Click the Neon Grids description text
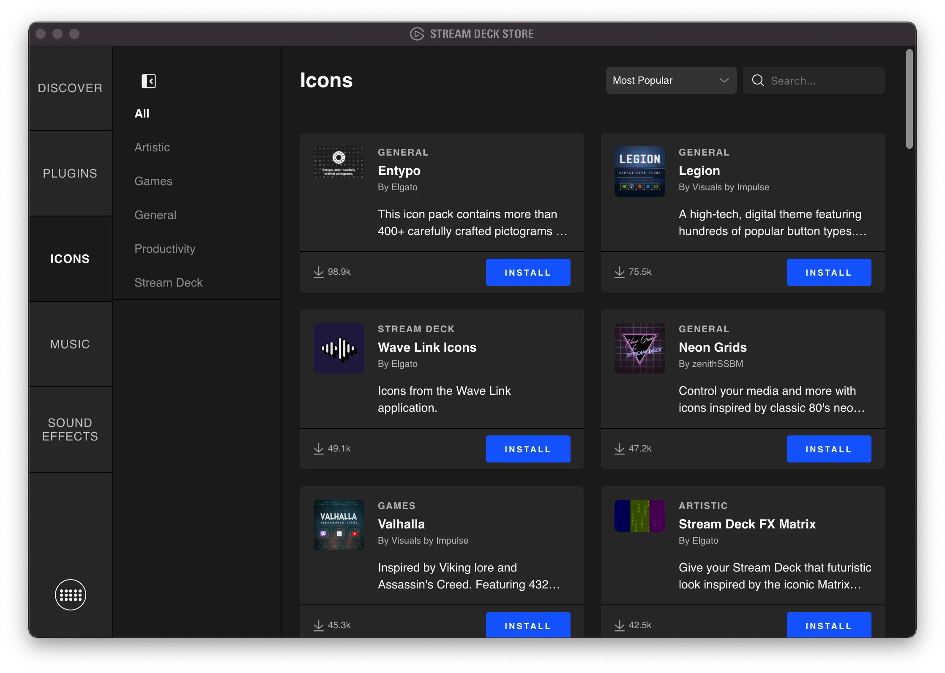This screenshot has height=673, width=945. click(772, 399)
